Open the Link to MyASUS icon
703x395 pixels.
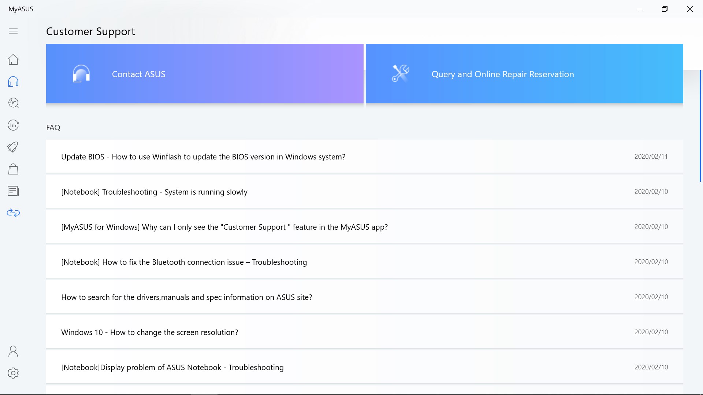(x=13, y=213)
